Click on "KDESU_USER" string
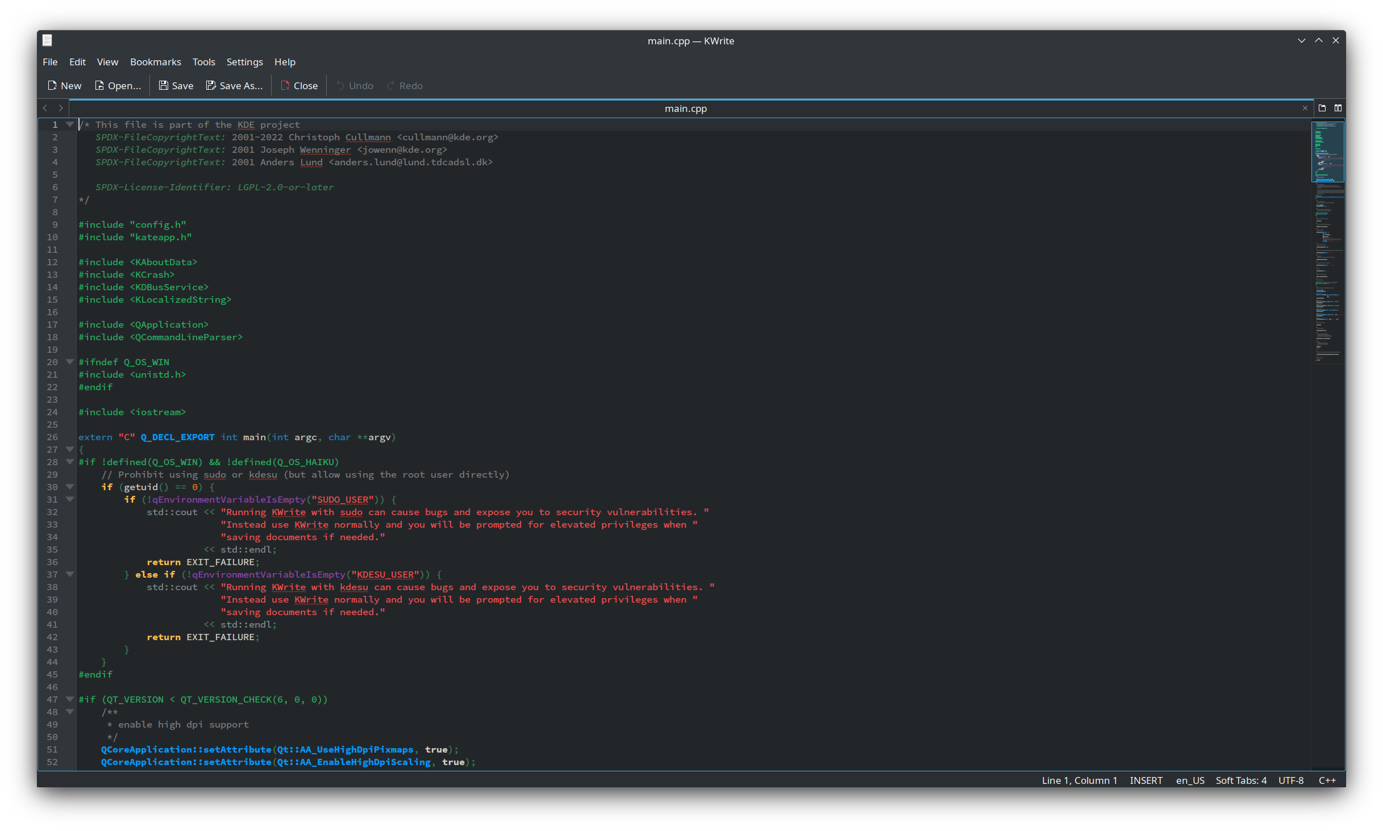This screenshot has height=831, width=1383. [385, 574]
